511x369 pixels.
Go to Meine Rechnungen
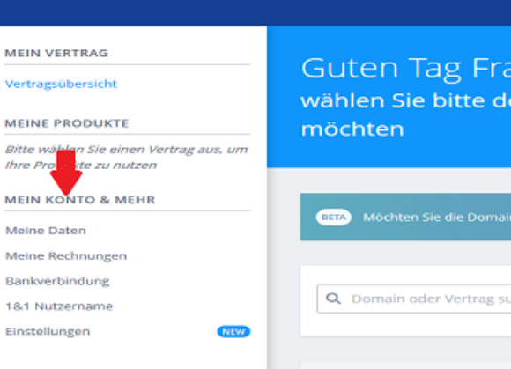click(66, 256)
